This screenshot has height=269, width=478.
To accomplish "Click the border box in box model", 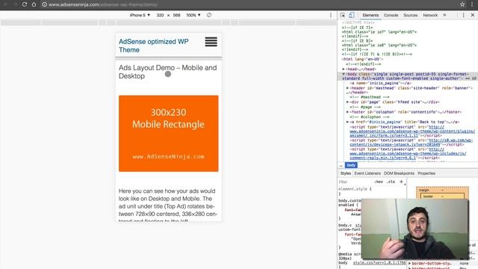I will 428,197.
